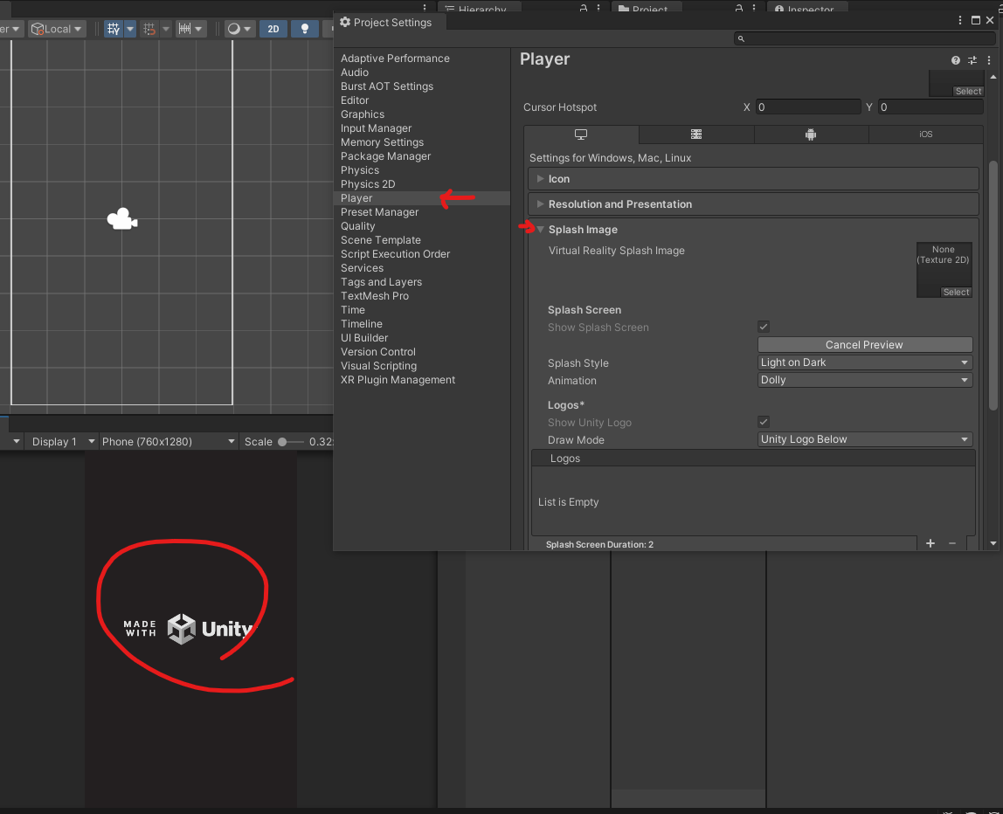Toggle grid snapping icon in Scene toolbar
This screenshot has height=814, width=1003.
click(x=149, y=29)
